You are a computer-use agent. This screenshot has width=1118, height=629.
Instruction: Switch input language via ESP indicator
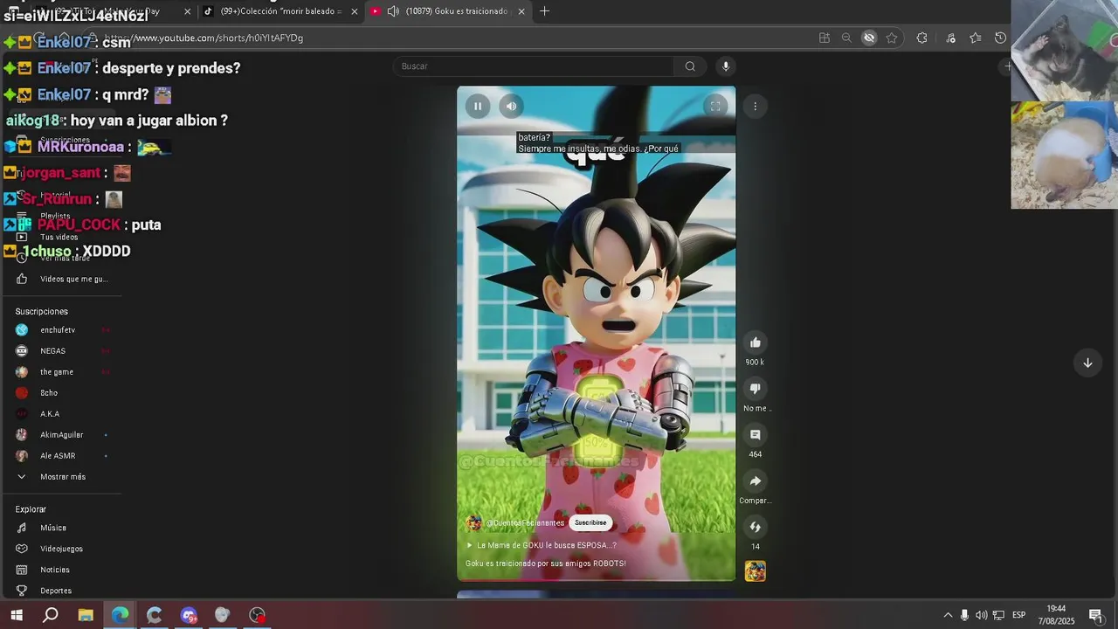click(x=1018, y=615)
